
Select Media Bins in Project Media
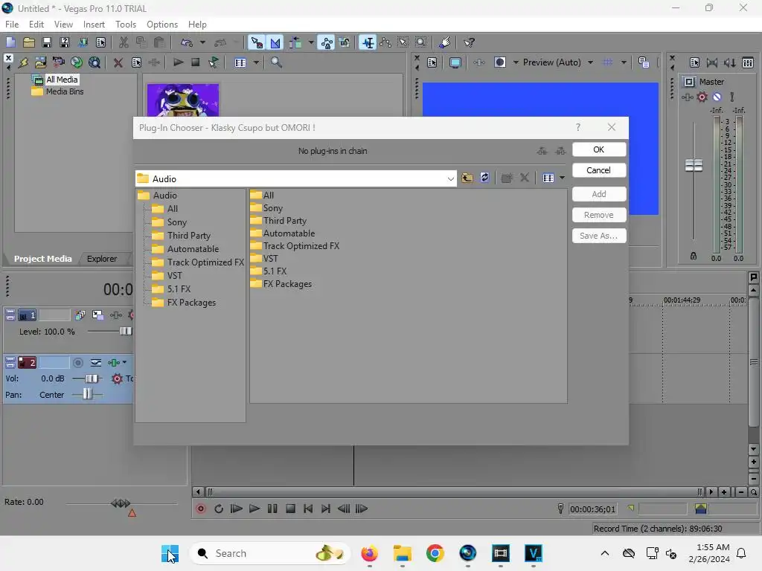[x=64, y=91]
